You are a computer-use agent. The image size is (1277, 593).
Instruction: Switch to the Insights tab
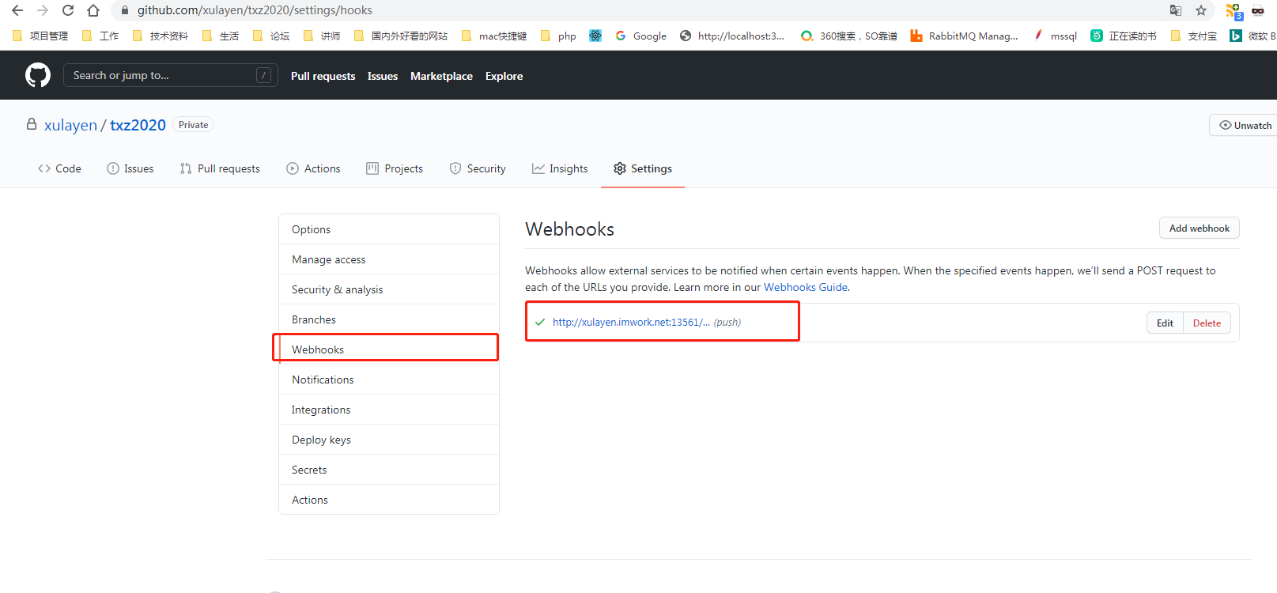[x=560, y=168]
